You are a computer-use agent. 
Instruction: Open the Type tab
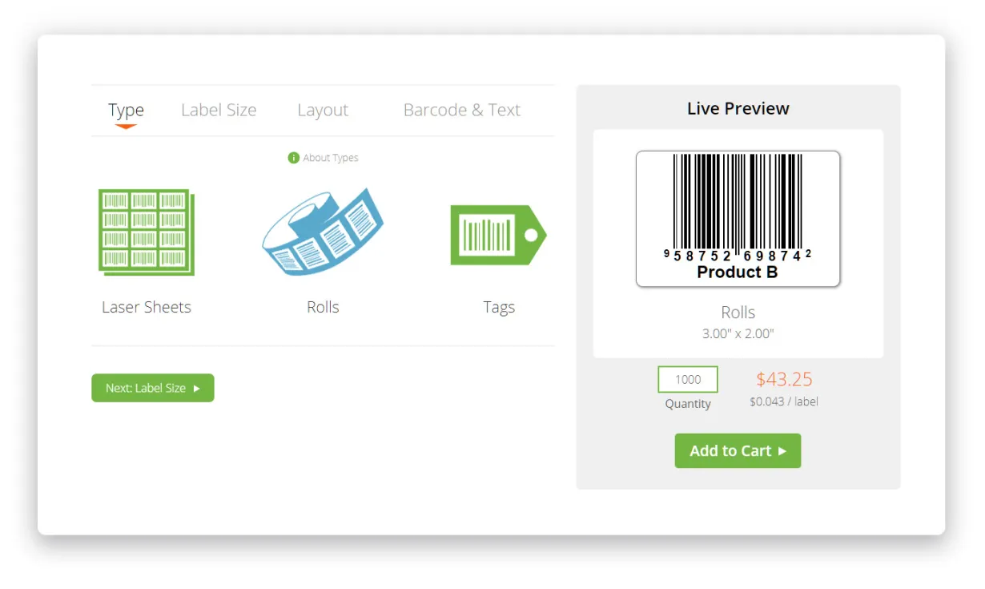coord(126,111)
